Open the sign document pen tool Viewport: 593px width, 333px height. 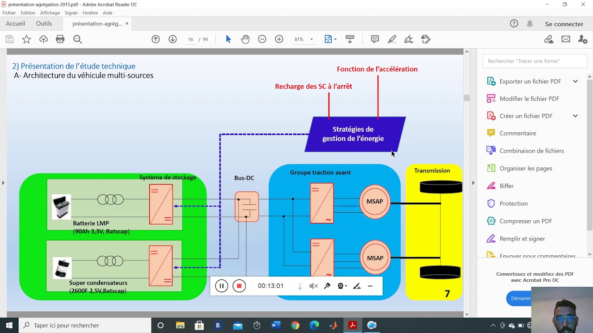[409, 39]
